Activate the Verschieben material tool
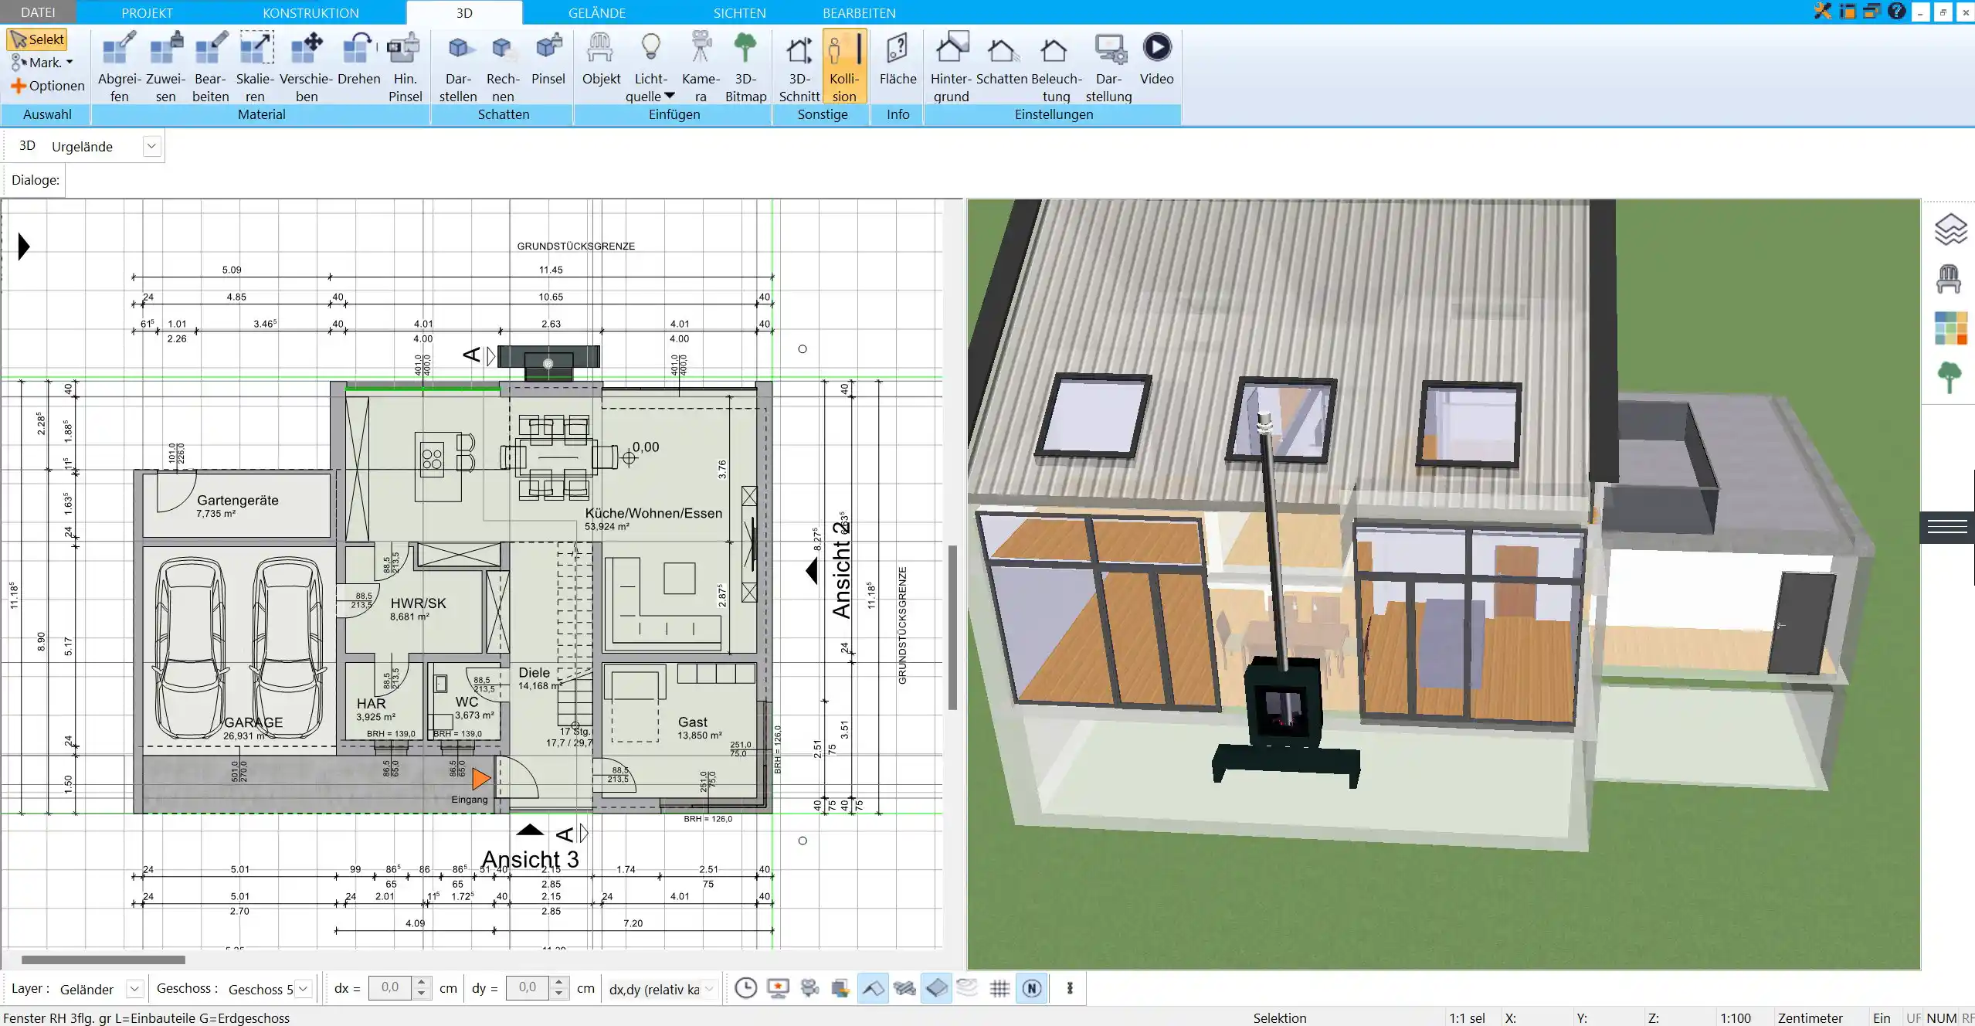This screenshot has width=1975, height=1026. tap(306, 66)
